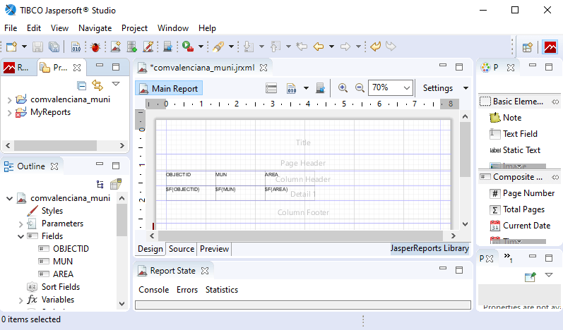
Task: Click Zoom Out magnifier in report editor
Action: point(360,88)
